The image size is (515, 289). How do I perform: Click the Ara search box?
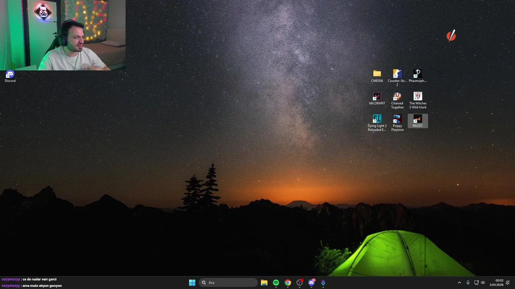click(x=228, y=283)
